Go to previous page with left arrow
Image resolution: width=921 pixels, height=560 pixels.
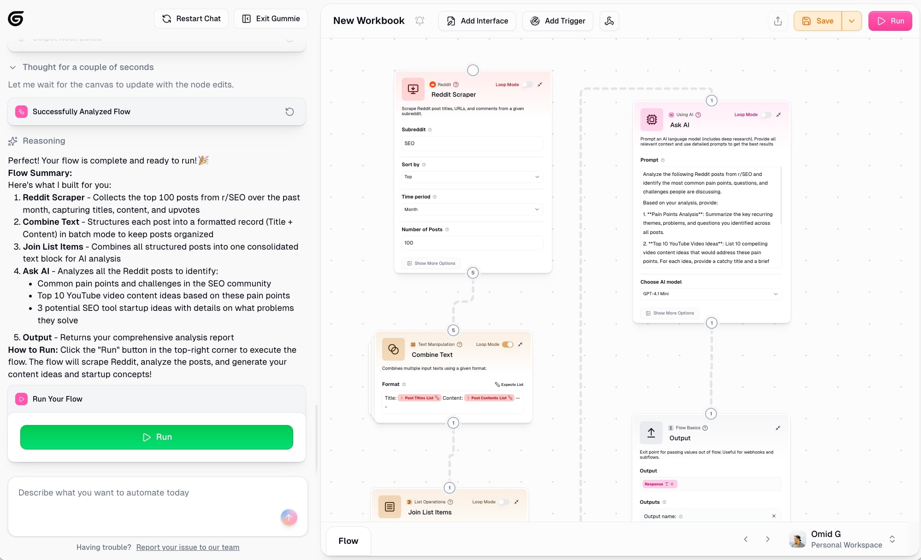745,539
